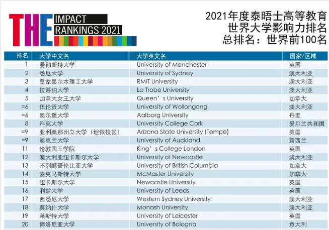This screenshot has width=329, height=230.
Task: Click University of Bologna entry
Action: 167,224
